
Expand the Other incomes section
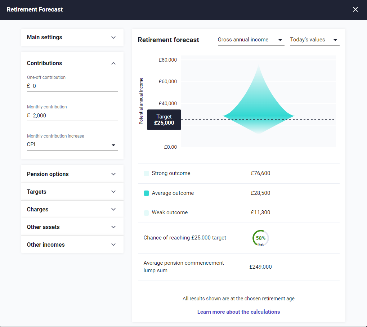[72, 245]
